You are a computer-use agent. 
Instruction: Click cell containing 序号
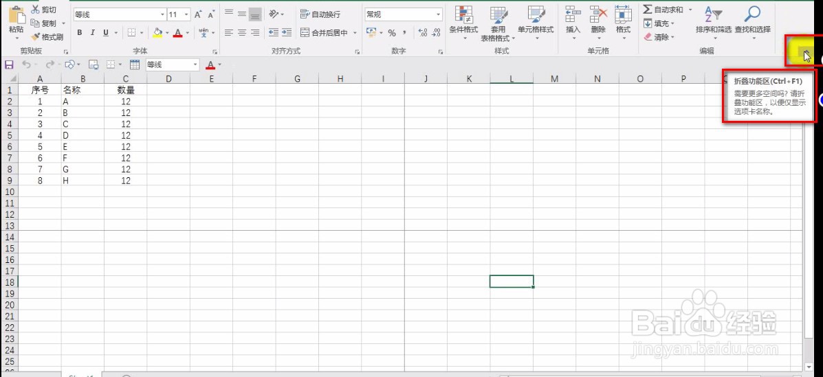coord(40,90)
